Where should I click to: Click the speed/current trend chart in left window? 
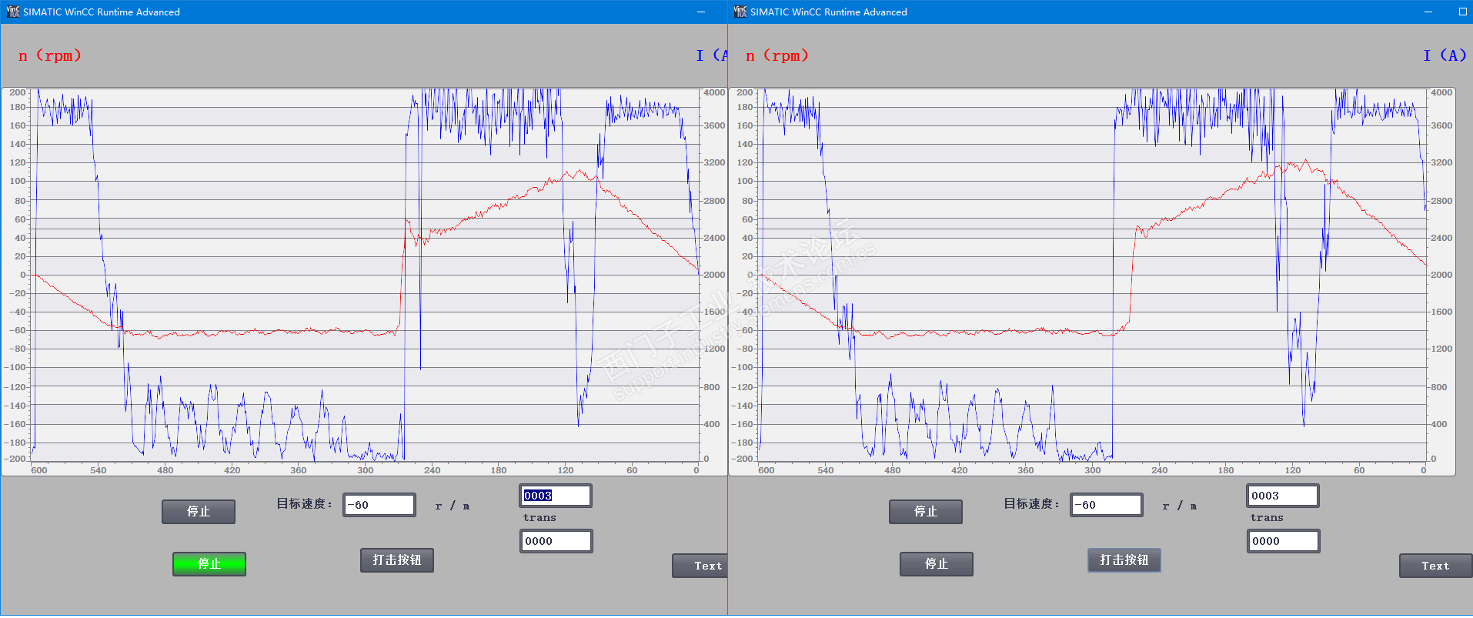[365, 281]
